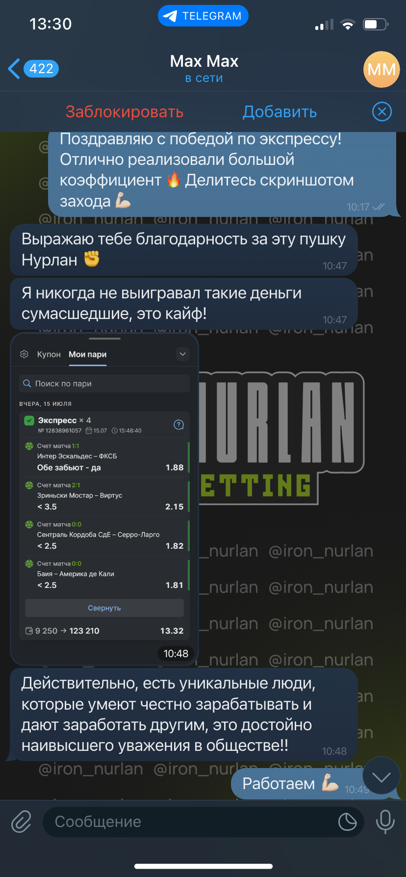Open the MM profile avatar
This screenshot has height=877, width=406.
point(381,69)
